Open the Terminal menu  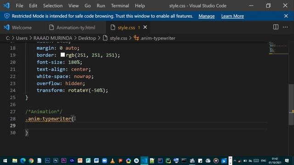(x=120, y=6)
